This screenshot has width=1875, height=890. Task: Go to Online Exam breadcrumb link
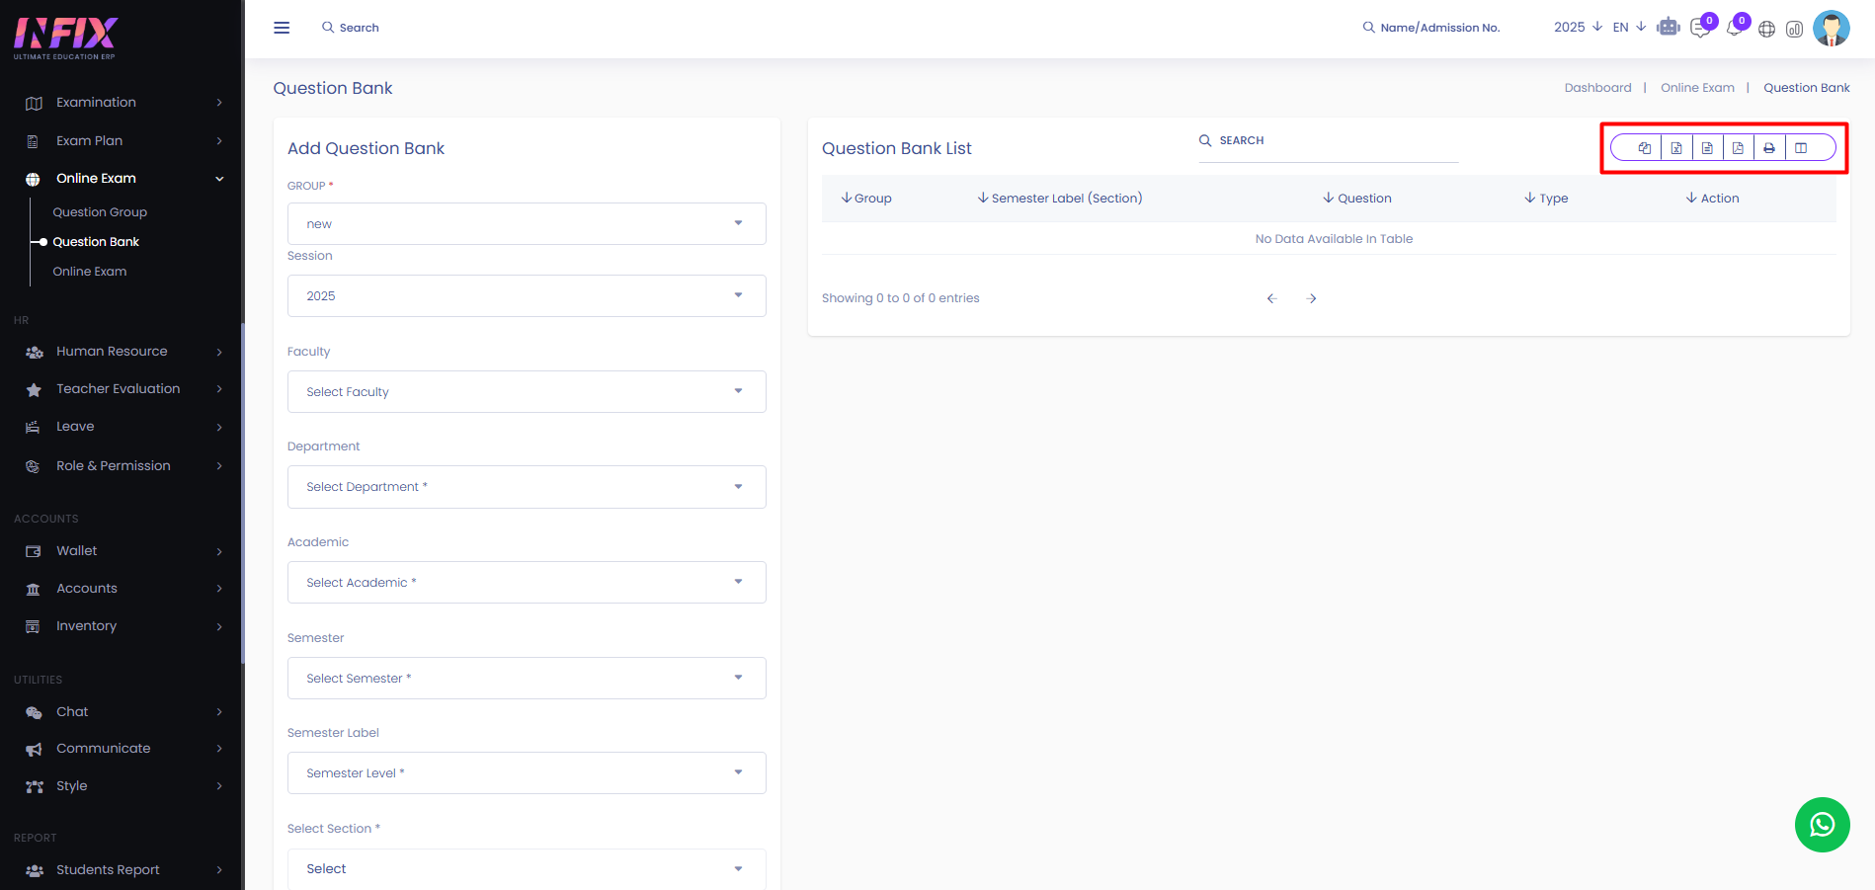(x=1697, y=88)
